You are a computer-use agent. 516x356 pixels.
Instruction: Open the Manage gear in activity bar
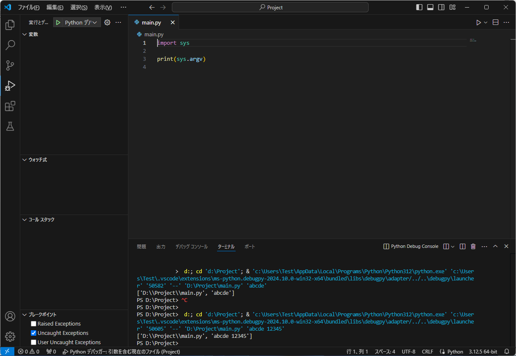pos(10,337)
